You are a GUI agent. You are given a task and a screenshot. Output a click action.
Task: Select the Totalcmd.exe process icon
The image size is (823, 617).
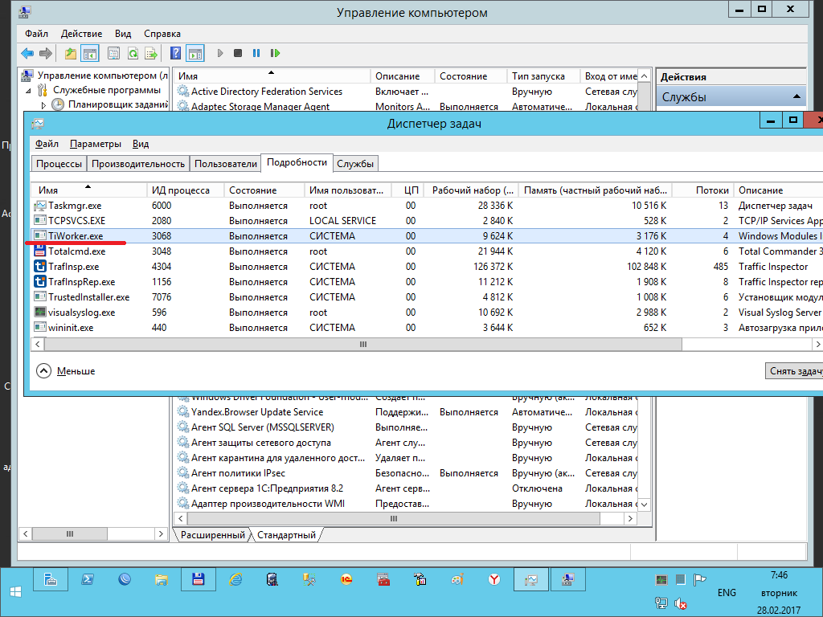(x=40, y=251)
